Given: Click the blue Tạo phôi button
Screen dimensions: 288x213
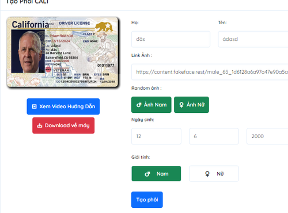Looking at the screenshot, I should [x=147, y=200].
